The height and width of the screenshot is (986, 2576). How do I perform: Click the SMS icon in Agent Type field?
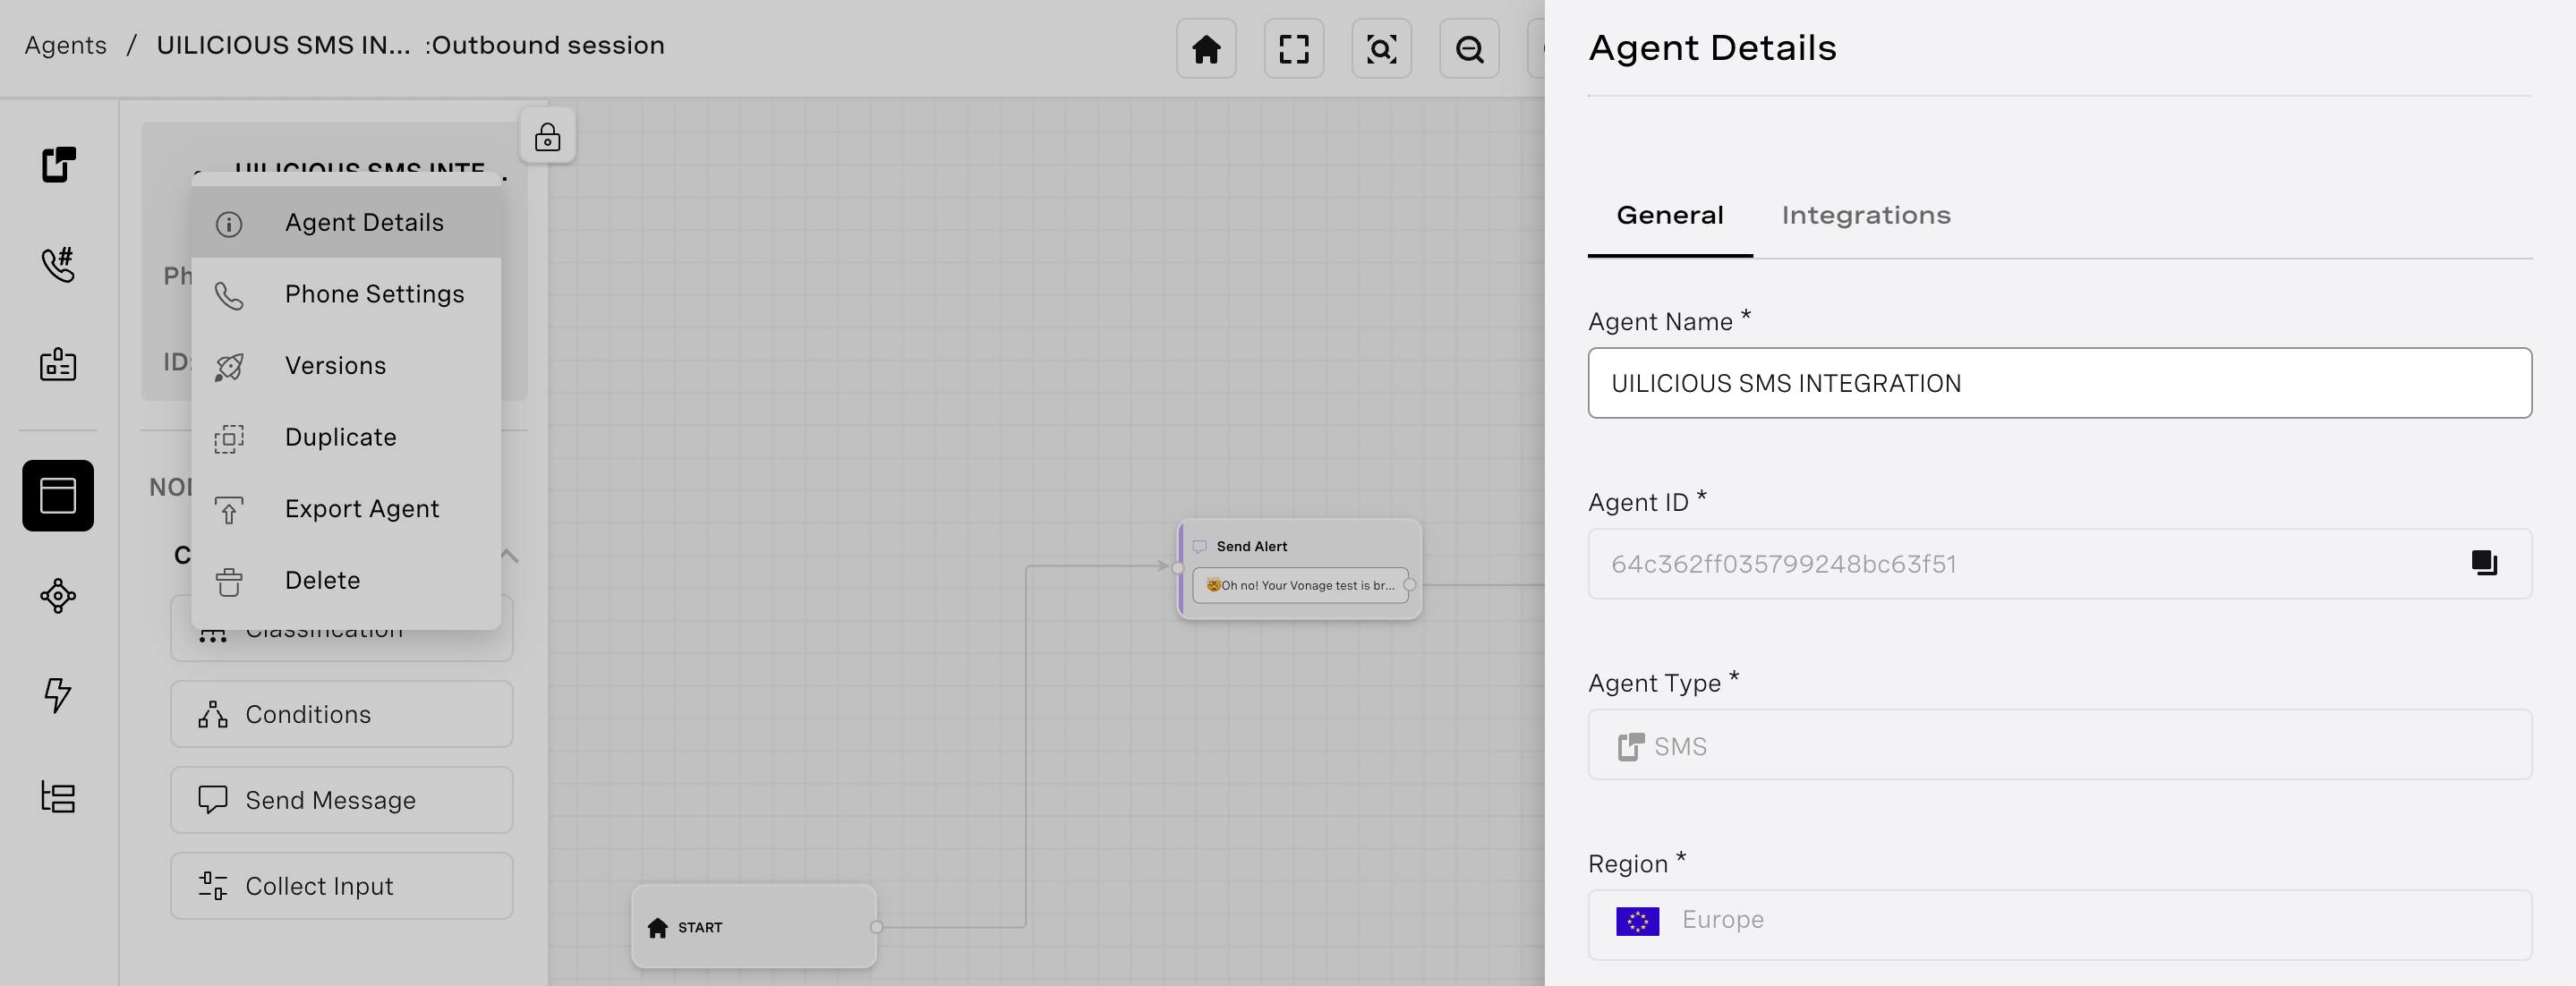pyautogui.click(x=1631, y=747)
